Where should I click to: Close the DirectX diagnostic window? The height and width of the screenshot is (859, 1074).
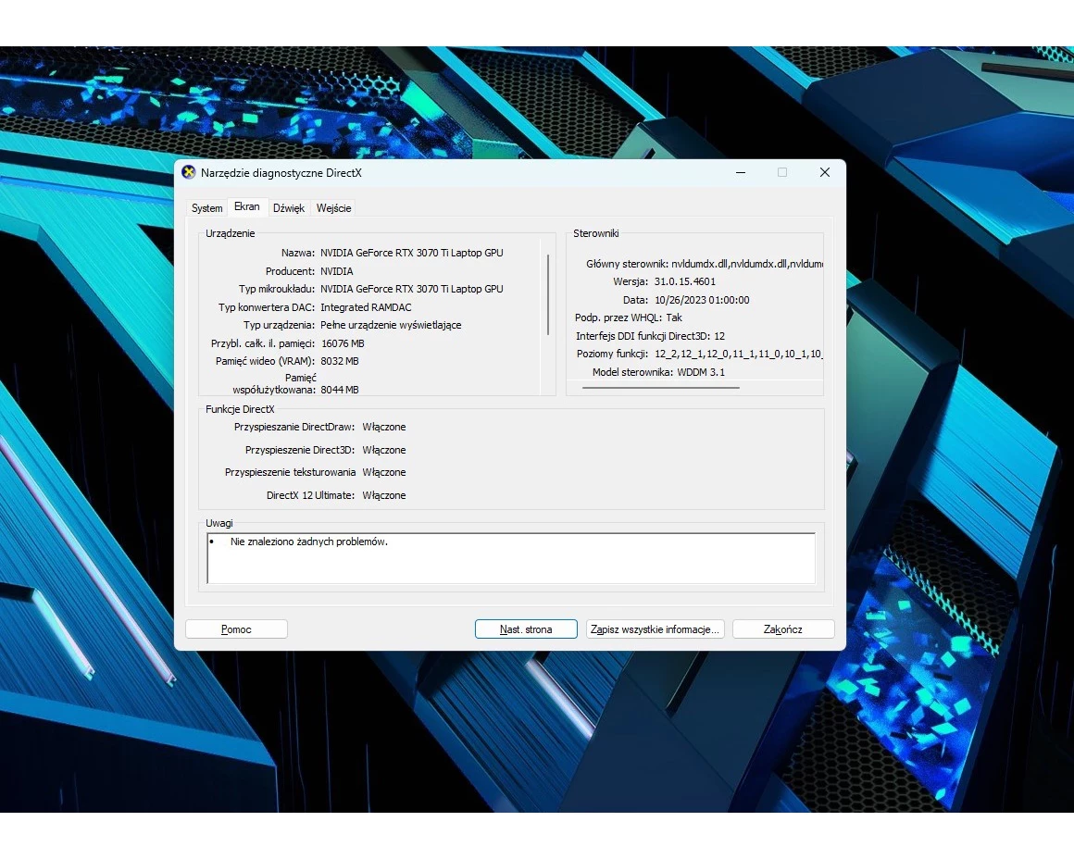tap(825, 172)
